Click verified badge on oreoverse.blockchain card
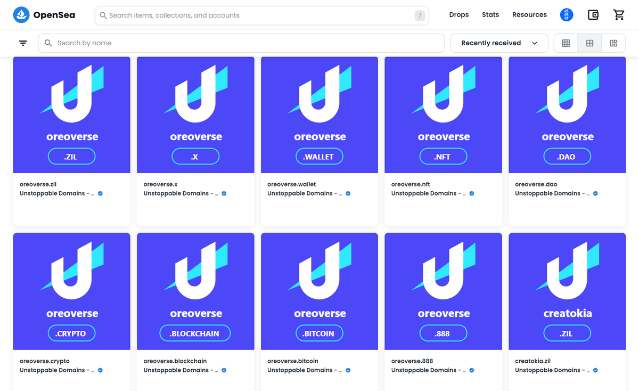This screenshot has height=391, width=639. [224, 370]
